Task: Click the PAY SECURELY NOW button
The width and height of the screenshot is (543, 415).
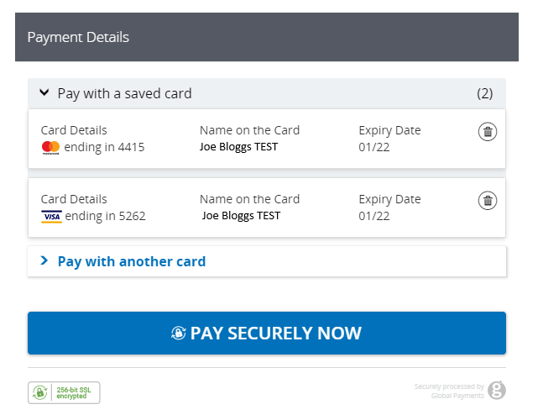Action: [267, 333]
